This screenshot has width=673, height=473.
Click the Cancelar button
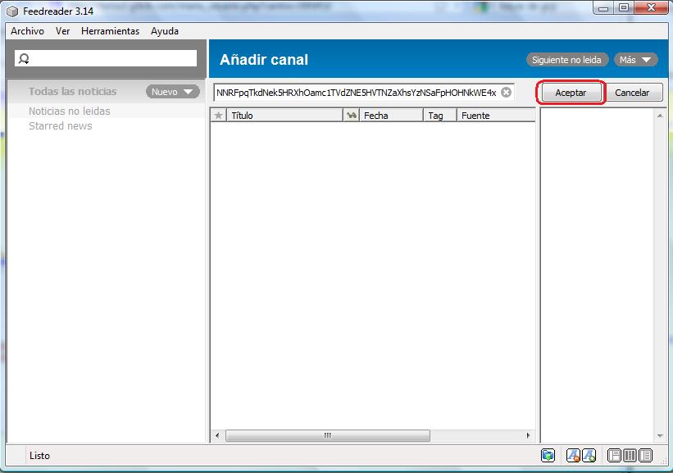632,93
